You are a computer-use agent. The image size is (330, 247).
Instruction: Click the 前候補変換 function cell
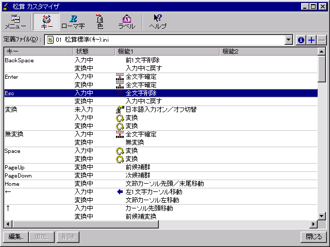pyautogui.click(x=141, y=216)
